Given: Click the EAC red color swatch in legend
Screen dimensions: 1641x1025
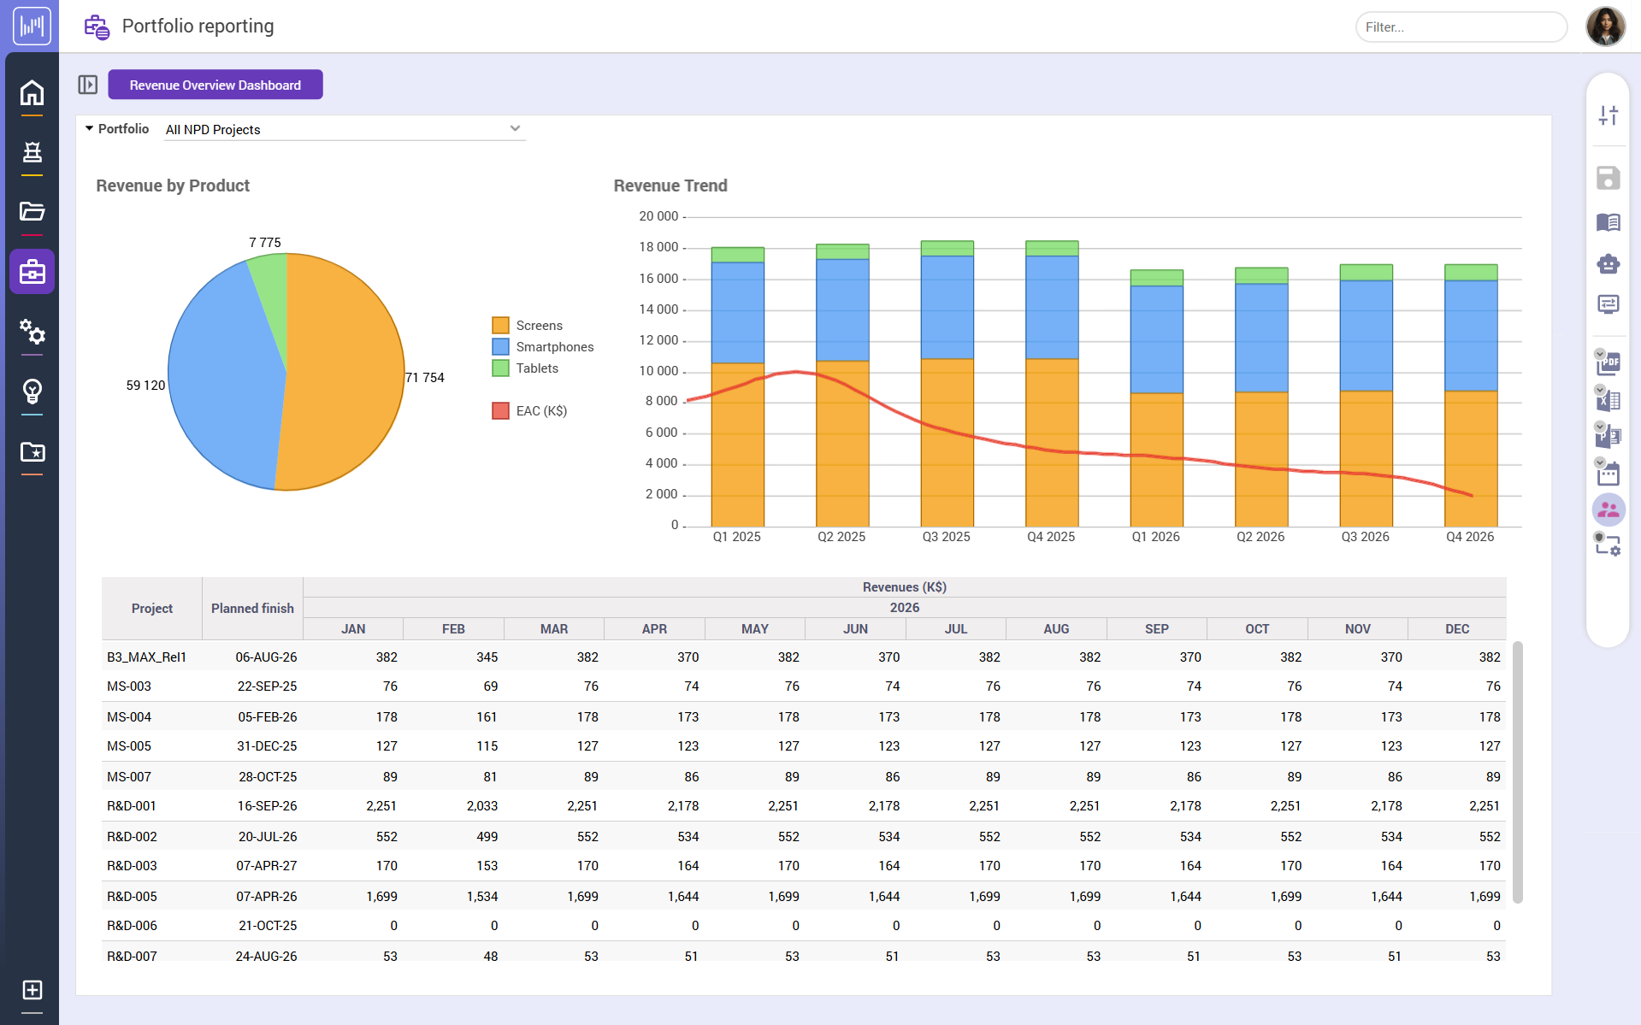Looking at the screenshot, I should [x=501, y=411].
